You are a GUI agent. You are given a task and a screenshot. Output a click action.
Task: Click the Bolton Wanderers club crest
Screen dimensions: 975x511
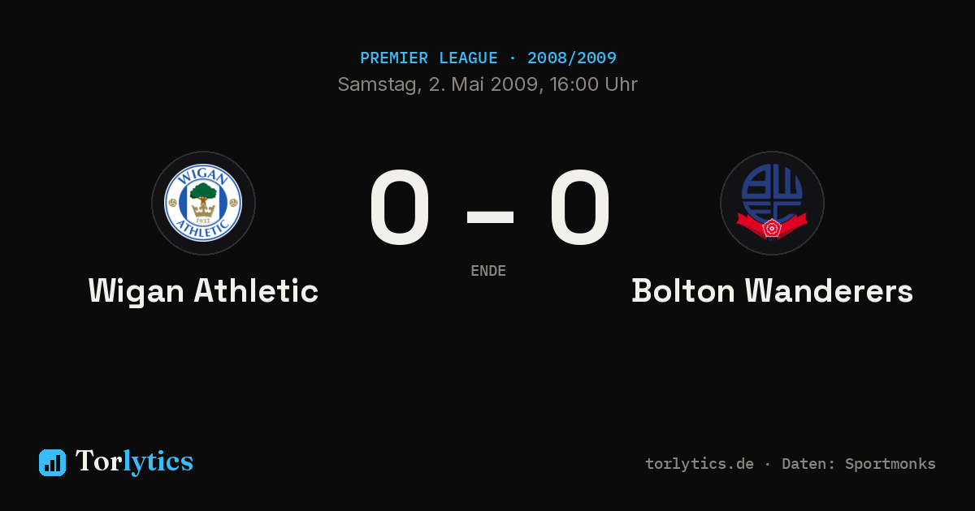point(772,204)
